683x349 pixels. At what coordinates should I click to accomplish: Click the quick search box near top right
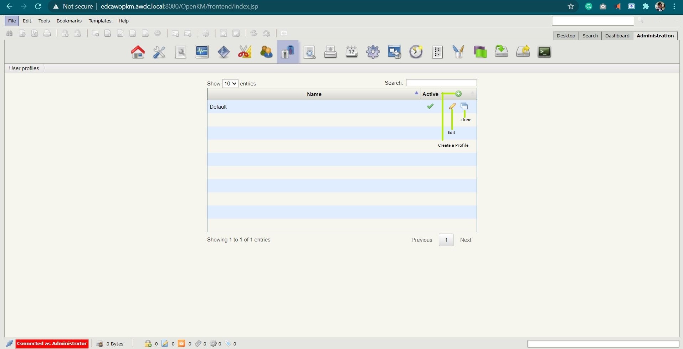[593, 21]
